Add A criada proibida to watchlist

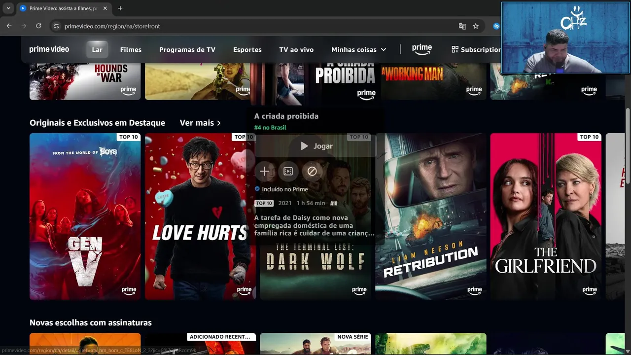point(265,171)
